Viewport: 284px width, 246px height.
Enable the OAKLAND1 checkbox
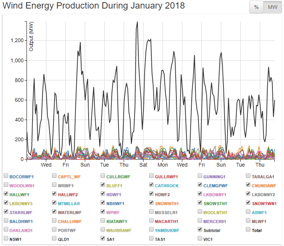coord(6,230)
